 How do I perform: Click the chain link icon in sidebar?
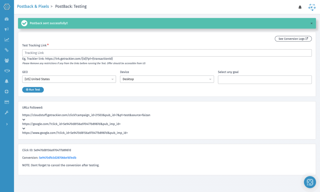pos(7,50)
